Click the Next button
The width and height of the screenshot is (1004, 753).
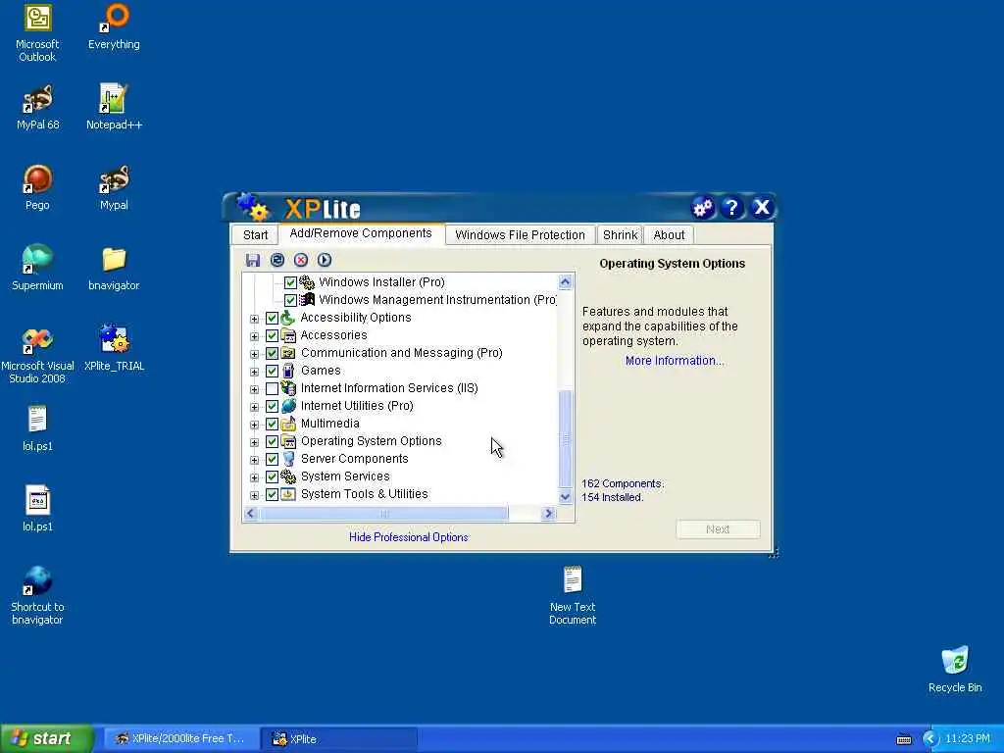click(718, 529)
